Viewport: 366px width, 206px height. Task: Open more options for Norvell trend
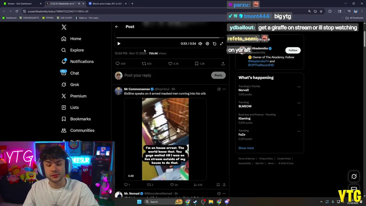point(299,87)
